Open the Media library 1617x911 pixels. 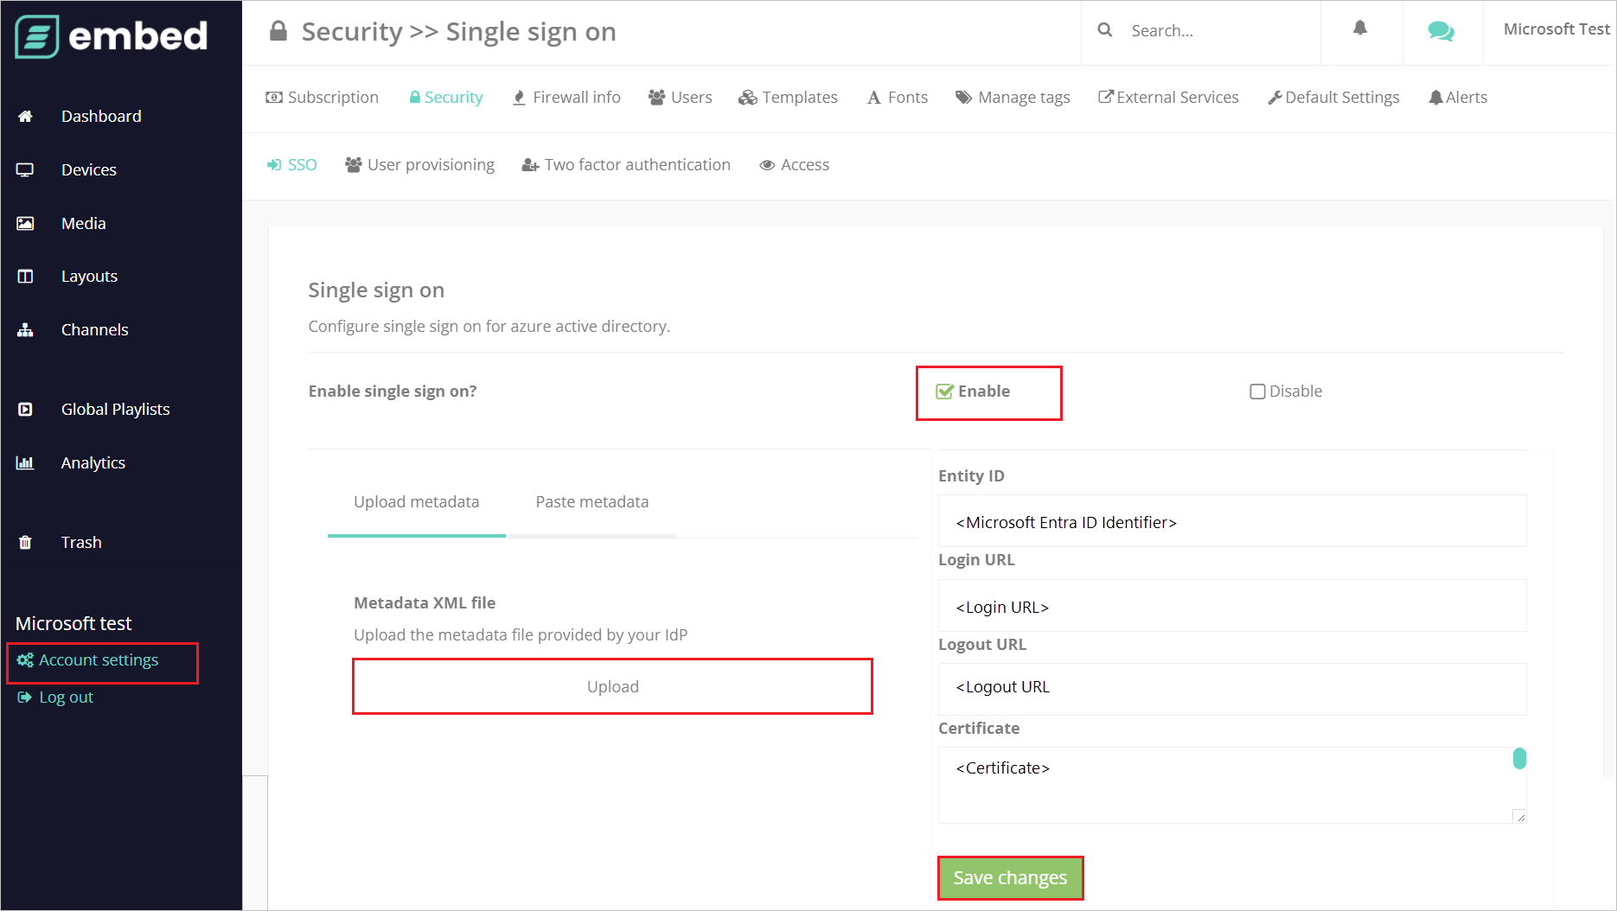click(83, 223)
